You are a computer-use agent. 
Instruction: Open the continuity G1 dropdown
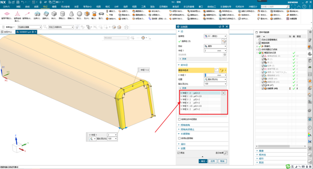[215, 36]
